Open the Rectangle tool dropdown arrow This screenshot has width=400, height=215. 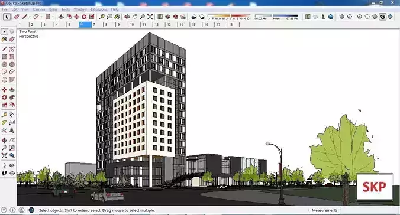(x=53, y=17)
